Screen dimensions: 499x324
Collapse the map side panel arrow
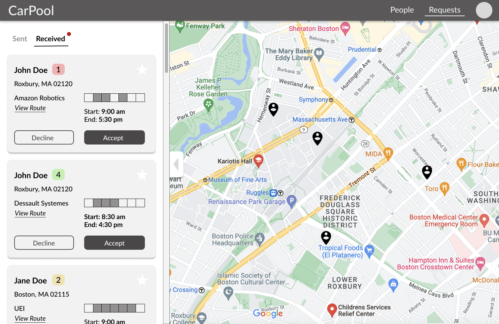click(x=176, y=164)
